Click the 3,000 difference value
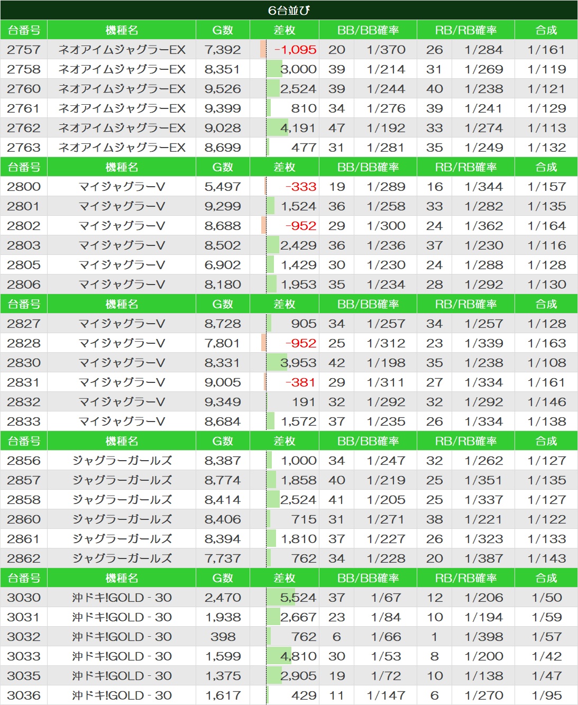 tap(298, 69)
